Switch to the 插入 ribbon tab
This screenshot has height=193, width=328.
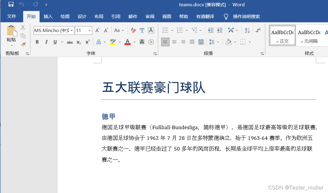[x=48, y=17]
